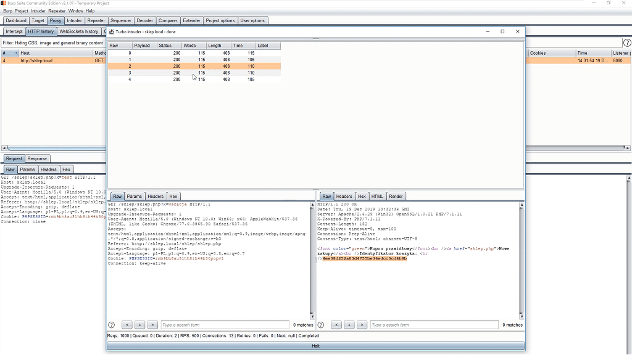Image resolution: width=632 pixels, height=355 pixels.
Task: Sort Turbo Intruder results by Time
Action: 243,46
